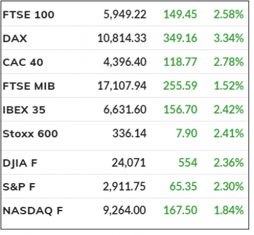Image resolution: width=254 pixels, height=235 pixels.
Task: Click DJIA F price 24,071
Action: [x=129, y=163]
